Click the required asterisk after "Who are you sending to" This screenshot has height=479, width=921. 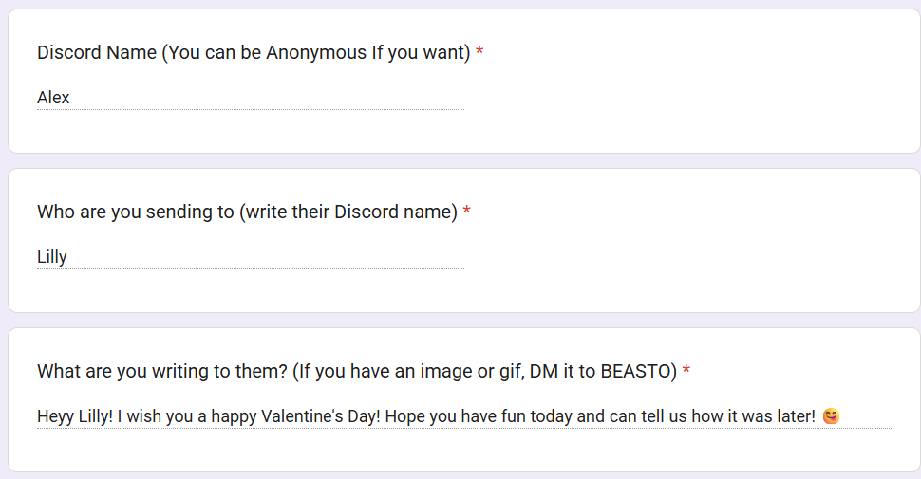[466, 212]
